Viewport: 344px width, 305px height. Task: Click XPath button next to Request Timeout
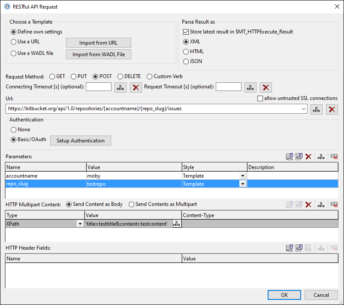pos(250,88)
